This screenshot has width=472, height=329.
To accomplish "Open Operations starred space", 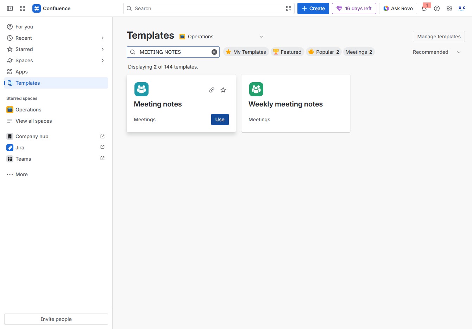I will [56, 110].
